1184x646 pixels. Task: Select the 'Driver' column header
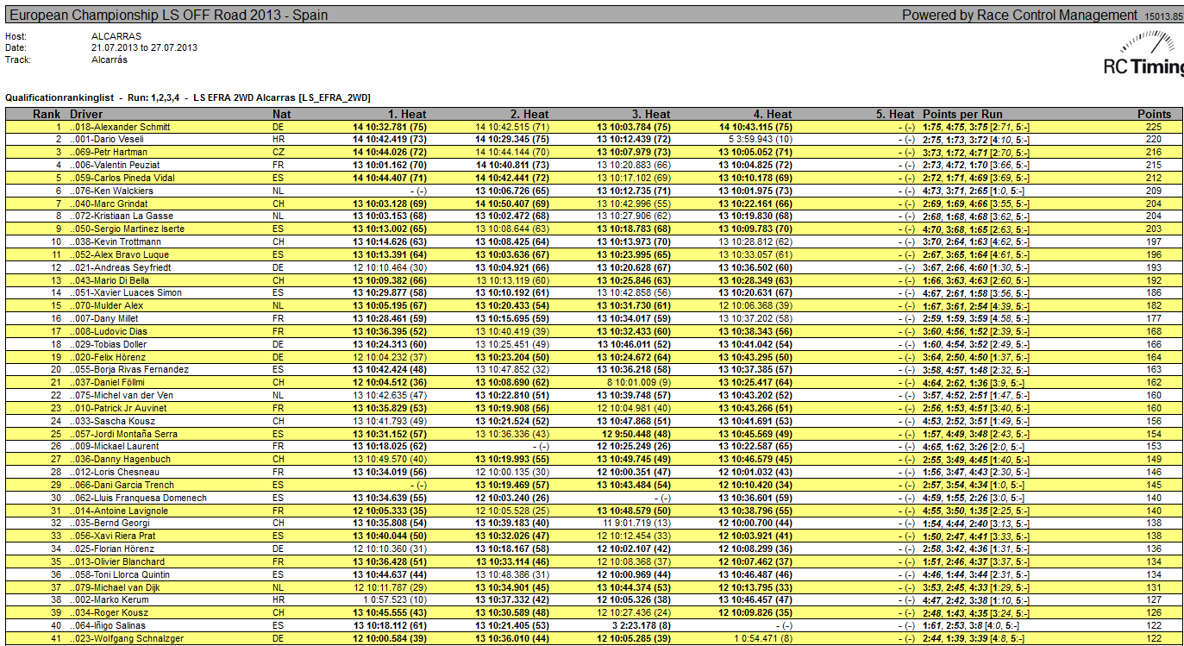[86, 114]
